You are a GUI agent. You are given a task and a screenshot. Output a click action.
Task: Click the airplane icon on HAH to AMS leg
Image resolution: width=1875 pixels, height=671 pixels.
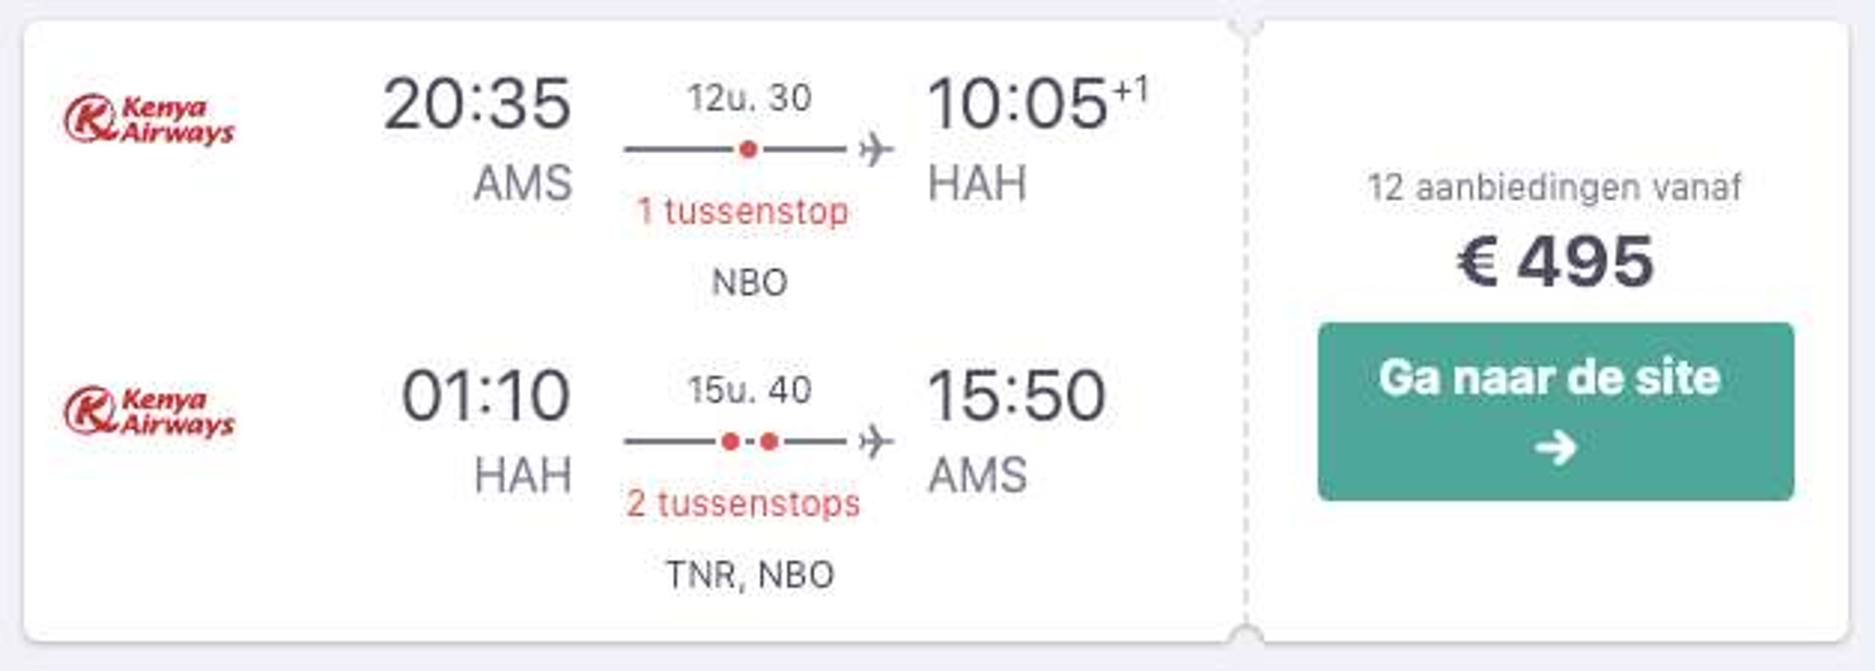pyautogui.click(x=875, y=442)
